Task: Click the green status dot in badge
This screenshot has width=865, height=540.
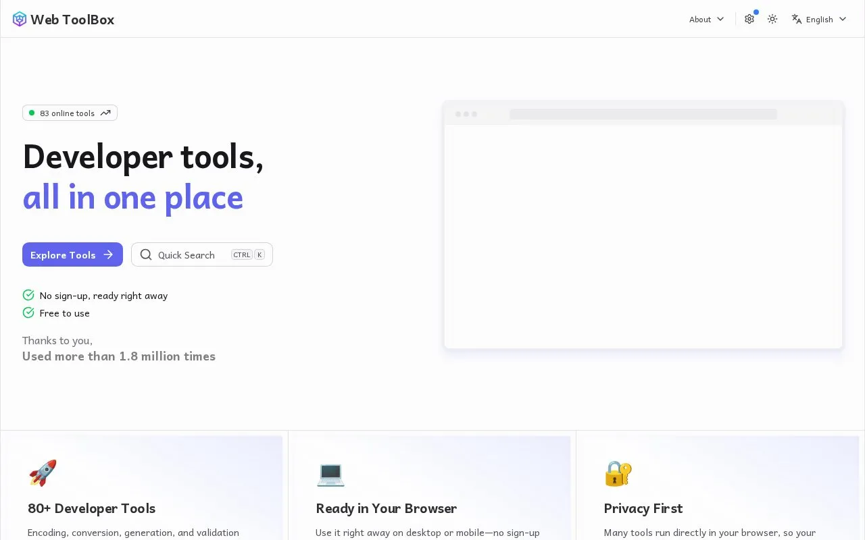Action: (31, 113)
